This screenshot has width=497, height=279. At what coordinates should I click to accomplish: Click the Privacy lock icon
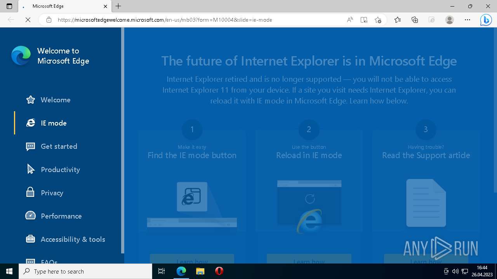point(30,192)
